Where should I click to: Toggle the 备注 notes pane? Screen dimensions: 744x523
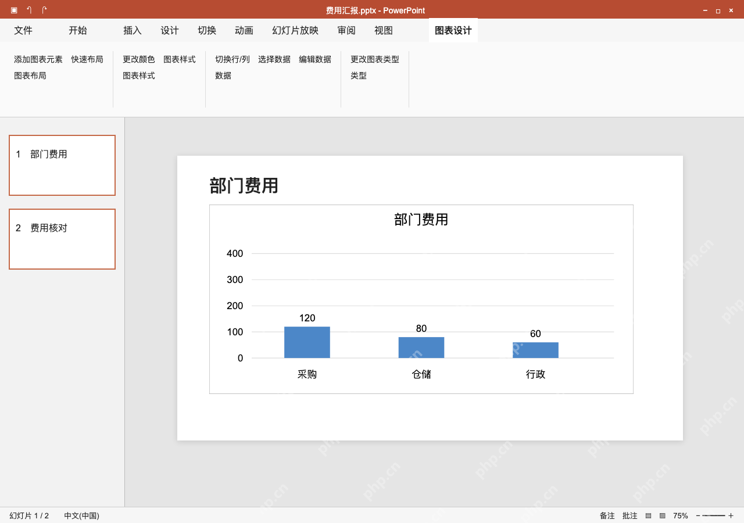[607, 515]
